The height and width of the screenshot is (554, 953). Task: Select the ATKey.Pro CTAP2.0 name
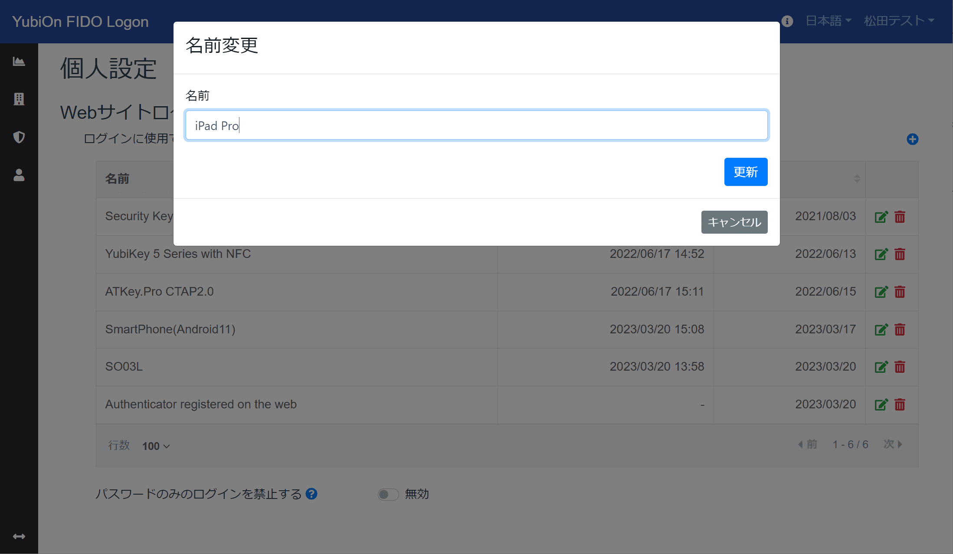[x=159, y=292]
